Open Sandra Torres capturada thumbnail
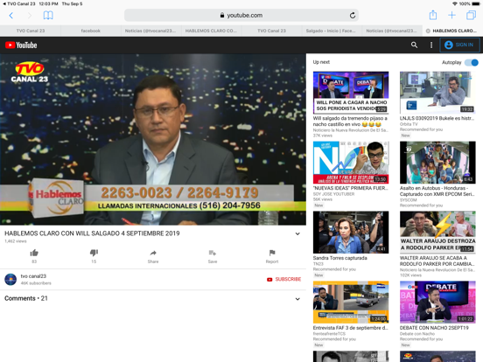 pos(351,233)
